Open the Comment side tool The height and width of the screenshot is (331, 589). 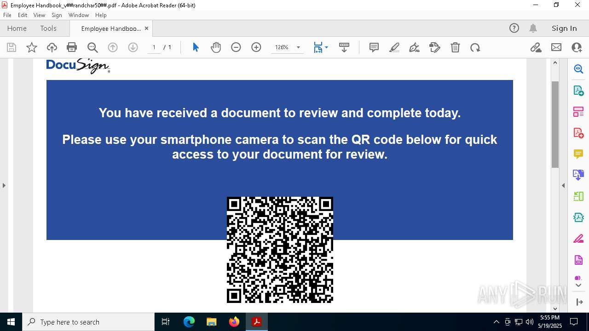tap(578, 154)
